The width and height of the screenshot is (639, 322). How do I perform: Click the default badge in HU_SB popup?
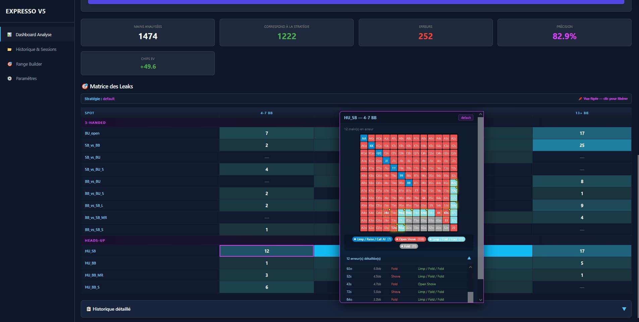coord(466,118)
